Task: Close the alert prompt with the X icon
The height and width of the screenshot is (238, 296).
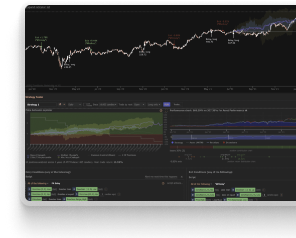Action: pos(182,176)
